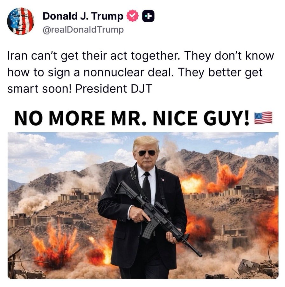
Task: Click the aviator sunglasses in the picture
Action: click(147, 153)
